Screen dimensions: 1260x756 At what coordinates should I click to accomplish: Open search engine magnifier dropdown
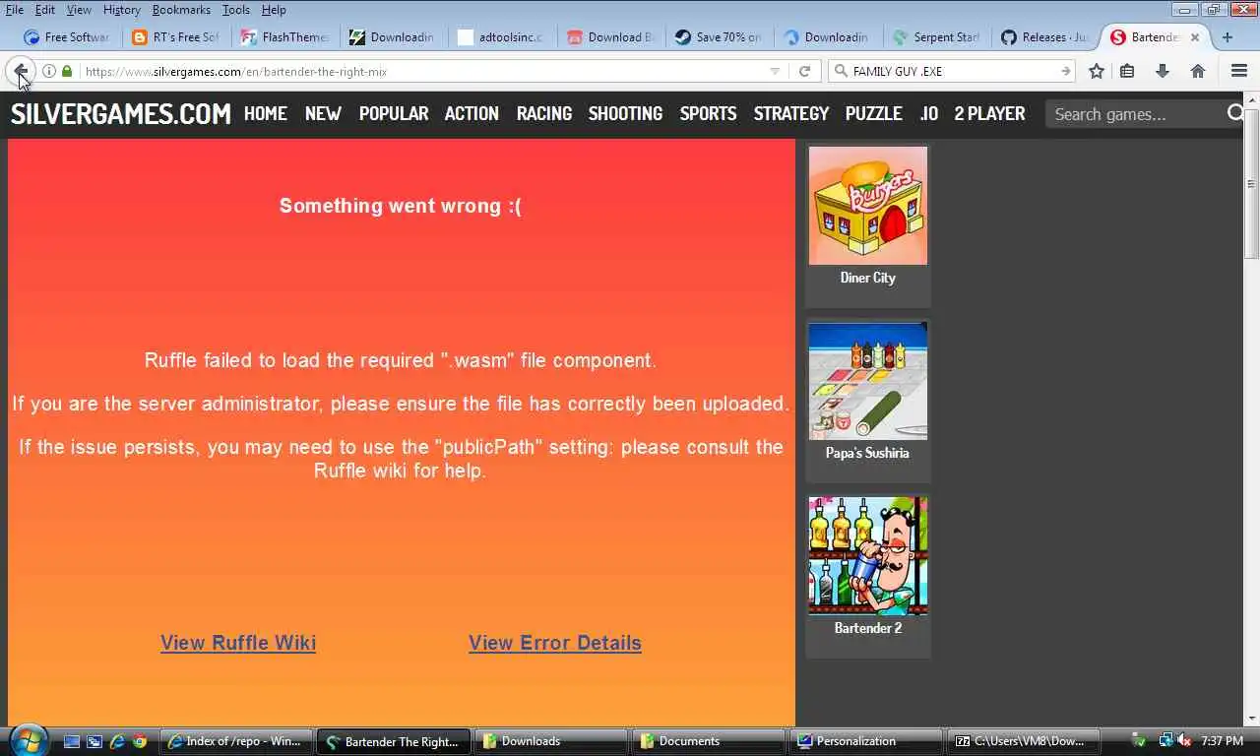[x=841, y=71]
